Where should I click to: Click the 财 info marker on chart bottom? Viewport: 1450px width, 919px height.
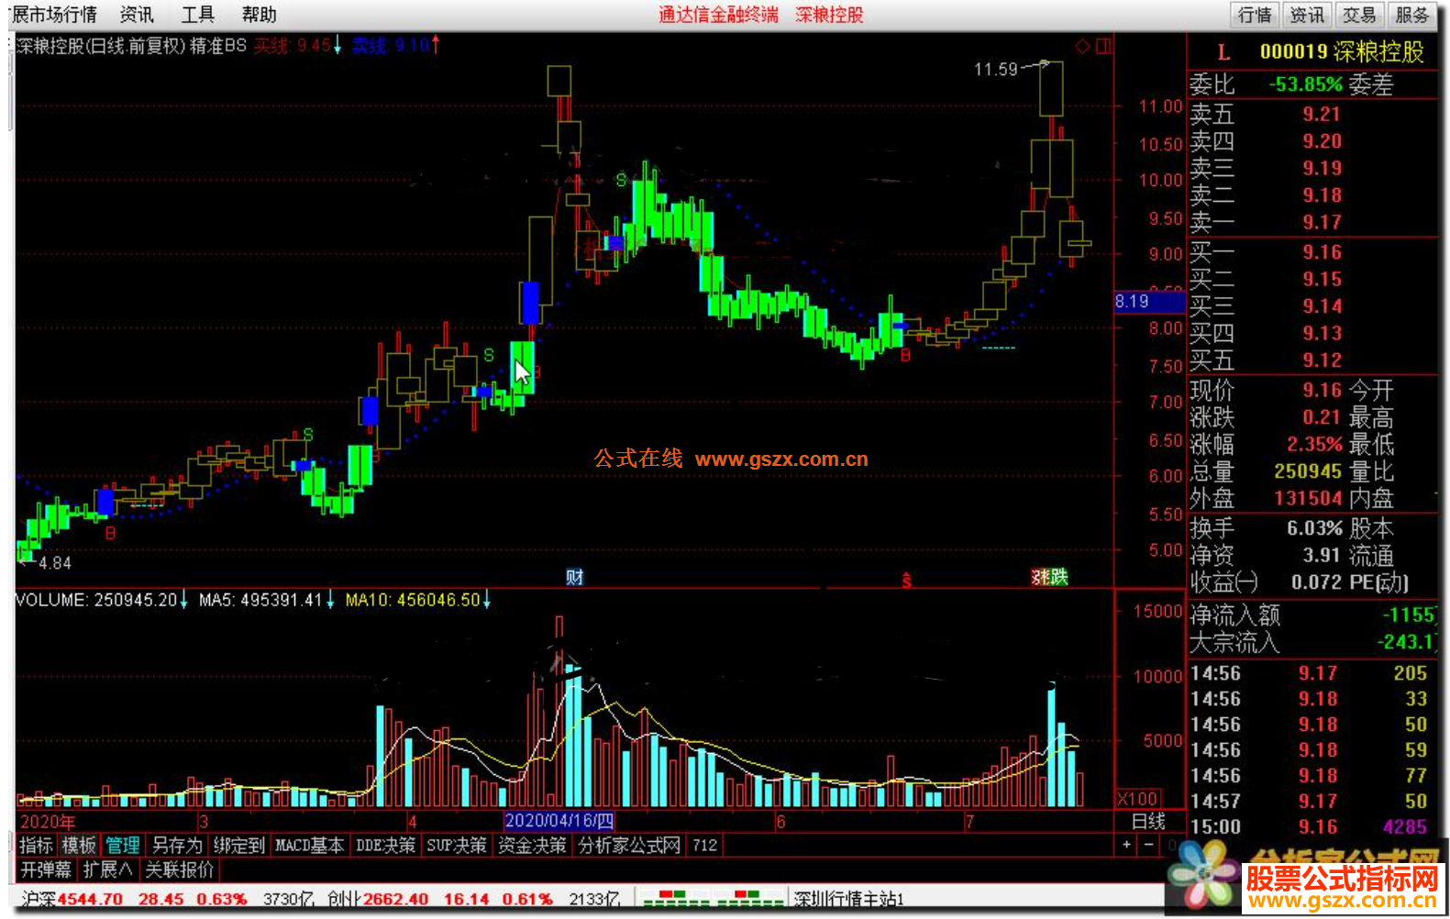tap(575, 577)
